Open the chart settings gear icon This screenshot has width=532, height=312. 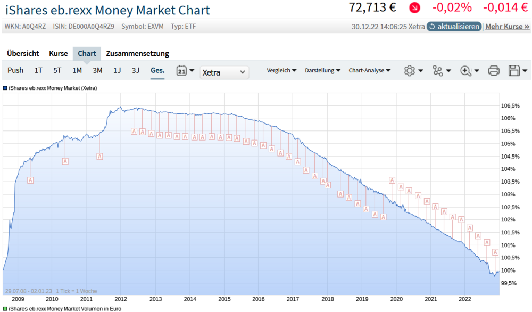(410, 71)
